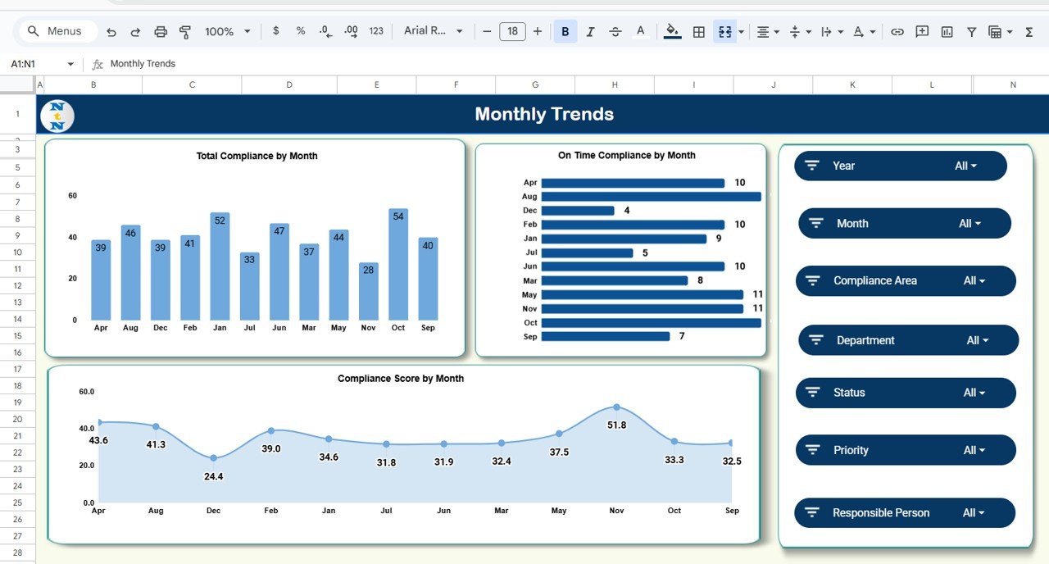Insert a comment with the comment icon
The width and height of the screenshot is (1049, 564).
coord(921,31)
